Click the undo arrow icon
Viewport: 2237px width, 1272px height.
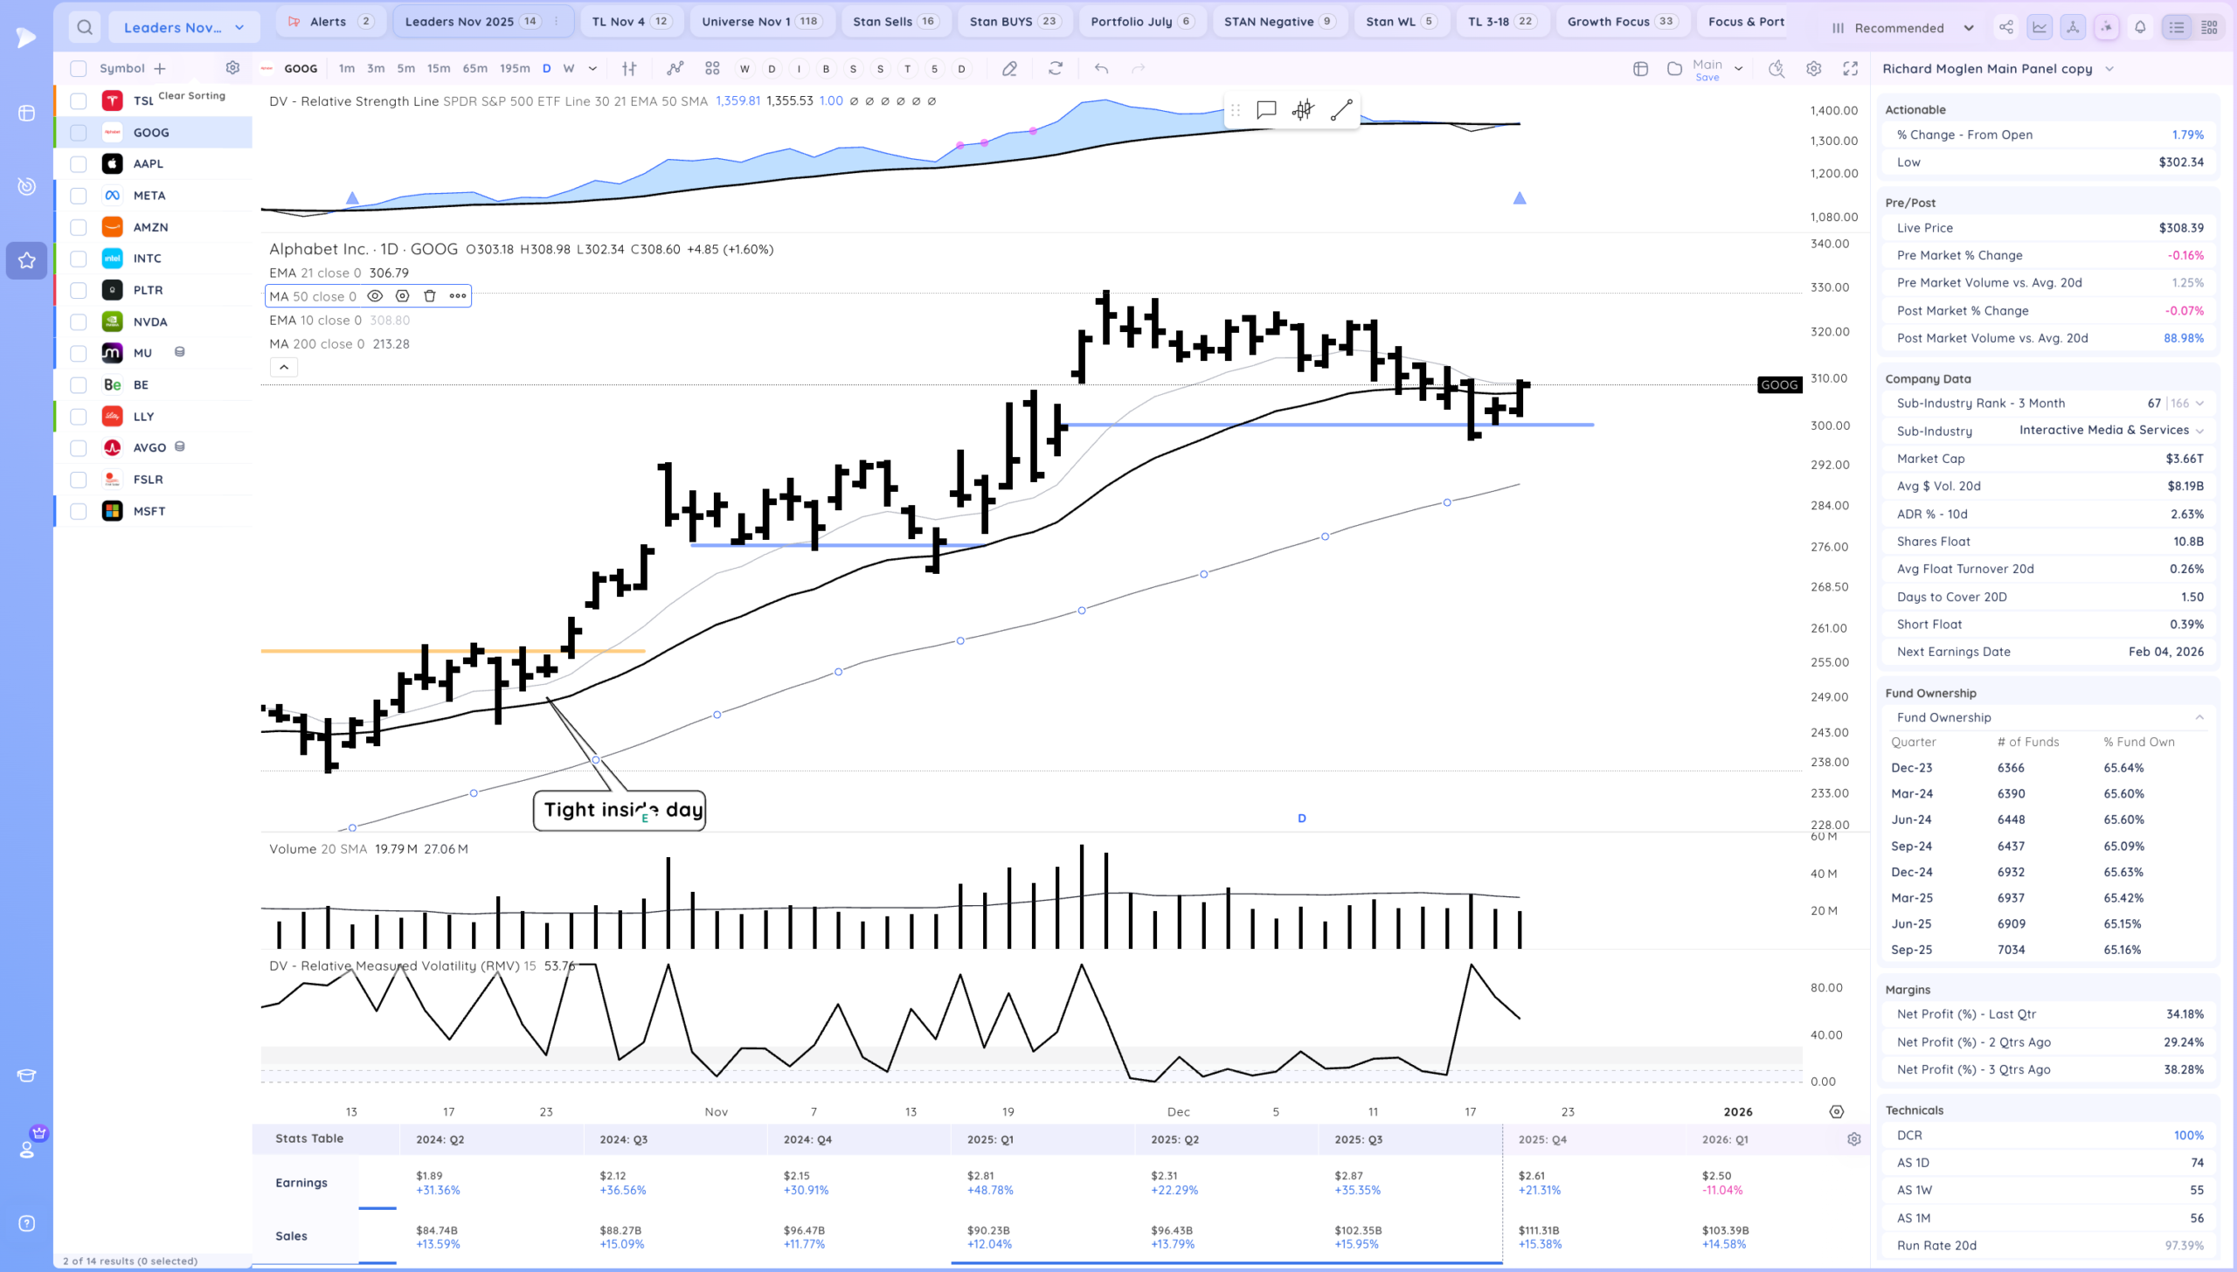point(1101,68)
